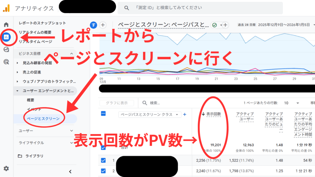
Task: Click the Home icon in left rail
Action: (x=7, y=25)
